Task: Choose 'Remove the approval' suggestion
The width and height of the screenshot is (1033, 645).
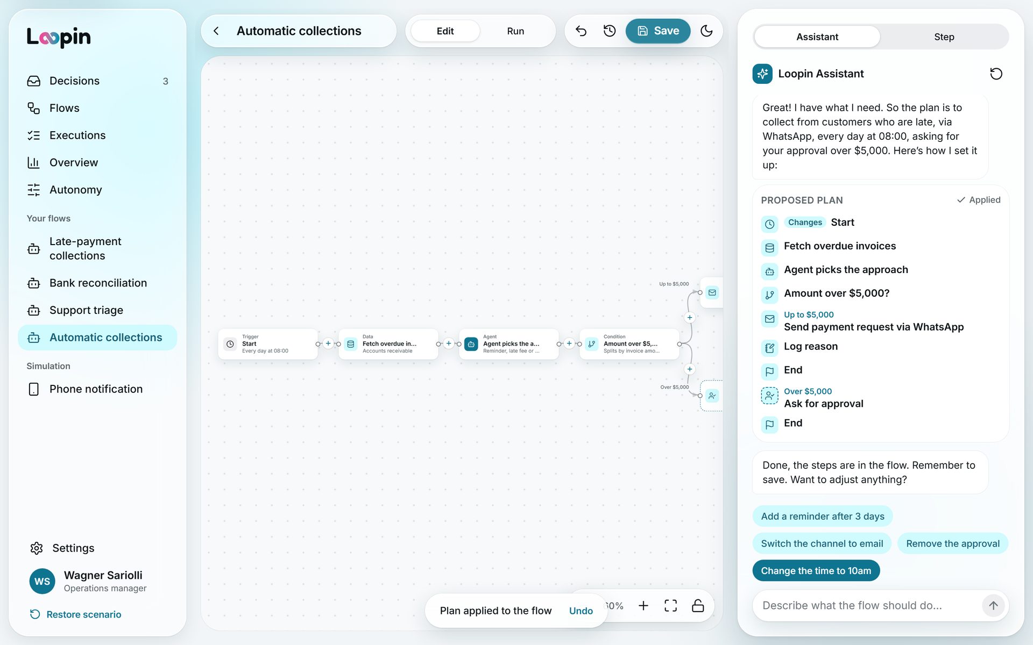Action: coord(953,543)
